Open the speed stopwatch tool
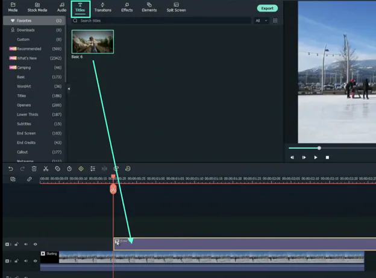376x278 pixels. coord(69,169)
